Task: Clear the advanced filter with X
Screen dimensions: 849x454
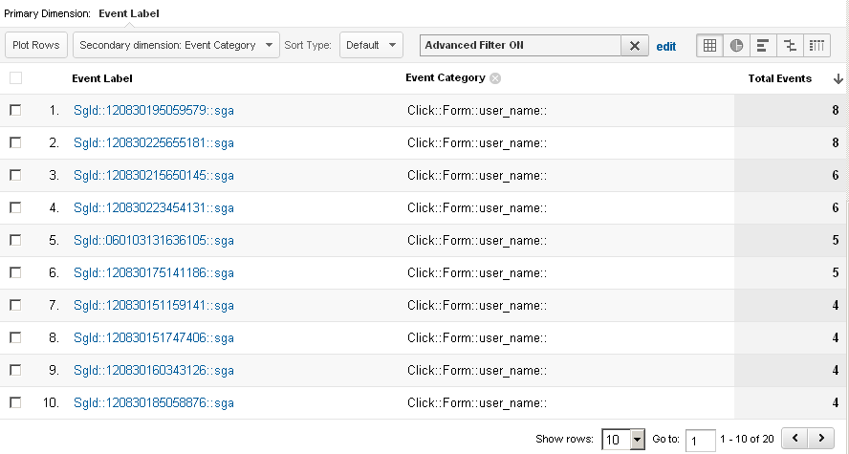Action: pyautogui.click(x=635, y=45)
